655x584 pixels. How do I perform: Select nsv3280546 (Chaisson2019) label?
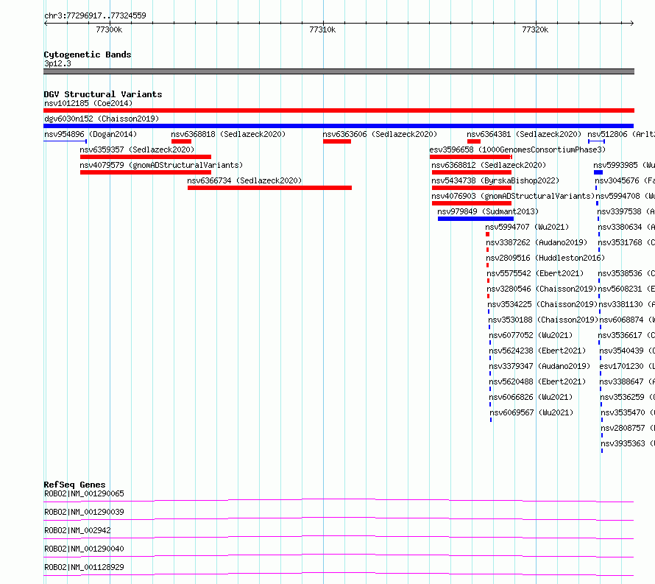[x=542, y=289]
